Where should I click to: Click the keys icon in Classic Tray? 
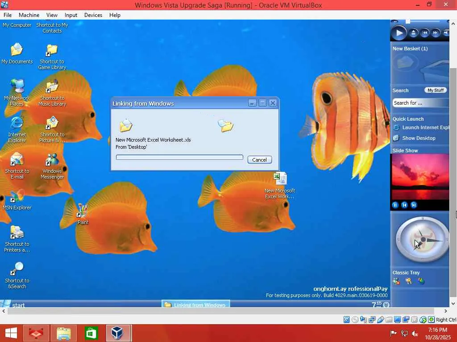click(x=409, y=281)
